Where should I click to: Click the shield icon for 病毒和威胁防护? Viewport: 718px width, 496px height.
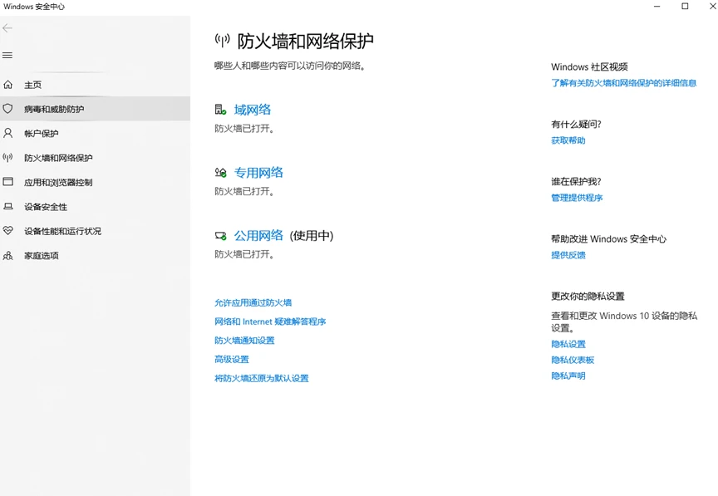coord(7,109)
